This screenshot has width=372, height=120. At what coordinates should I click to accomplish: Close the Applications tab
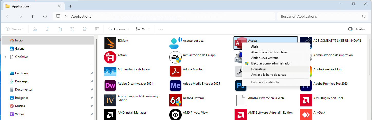(59, 6)
